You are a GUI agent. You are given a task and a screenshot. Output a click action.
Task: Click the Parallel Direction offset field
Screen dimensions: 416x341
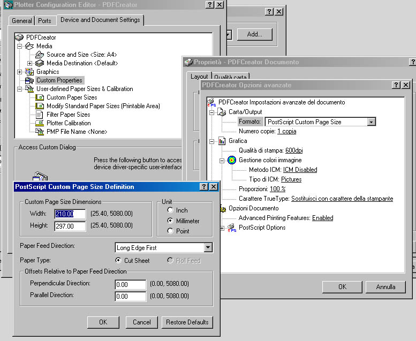[x=131, y=296]
